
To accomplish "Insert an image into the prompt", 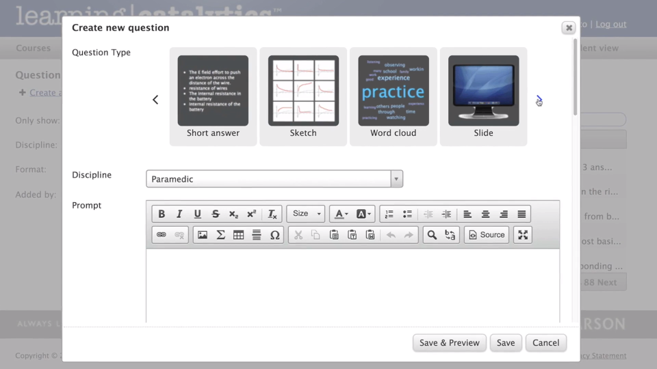I will [x=203, y=234].
